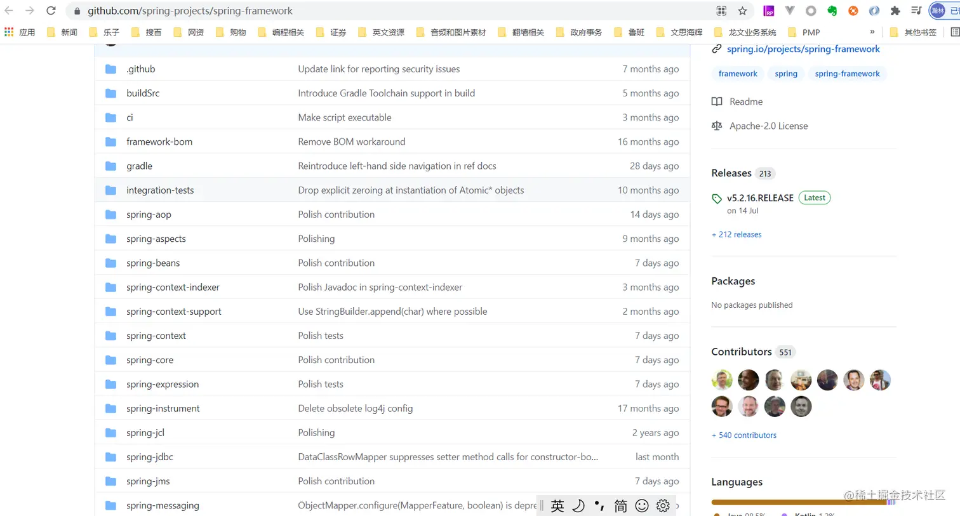Open commit 'Delete obsolete log4j config'

[x=356, y=409]
